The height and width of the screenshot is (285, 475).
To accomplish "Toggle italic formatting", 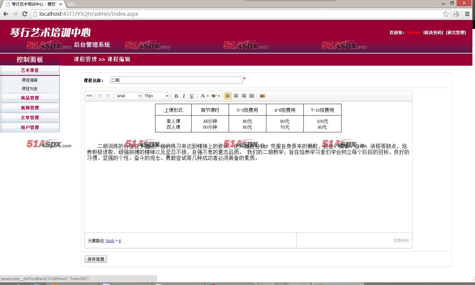I will [184, 96].
